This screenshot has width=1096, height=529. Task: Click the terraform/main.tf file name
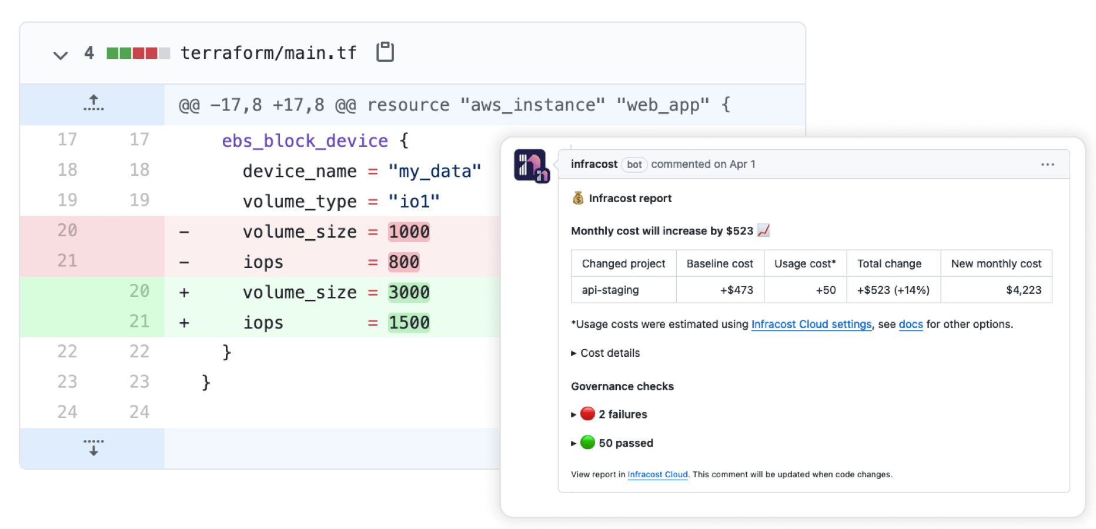[268, 53]
